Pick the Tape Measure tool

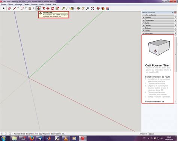pos(63,8)
